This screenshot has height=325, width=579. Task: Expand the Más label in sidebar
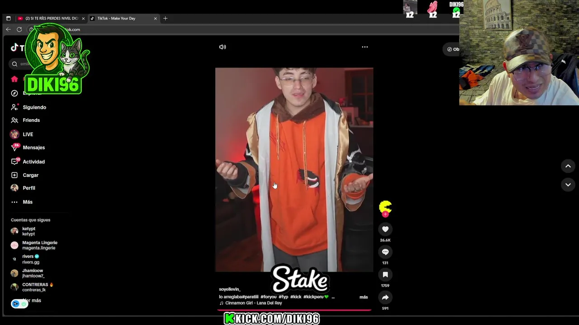[28, 202]
